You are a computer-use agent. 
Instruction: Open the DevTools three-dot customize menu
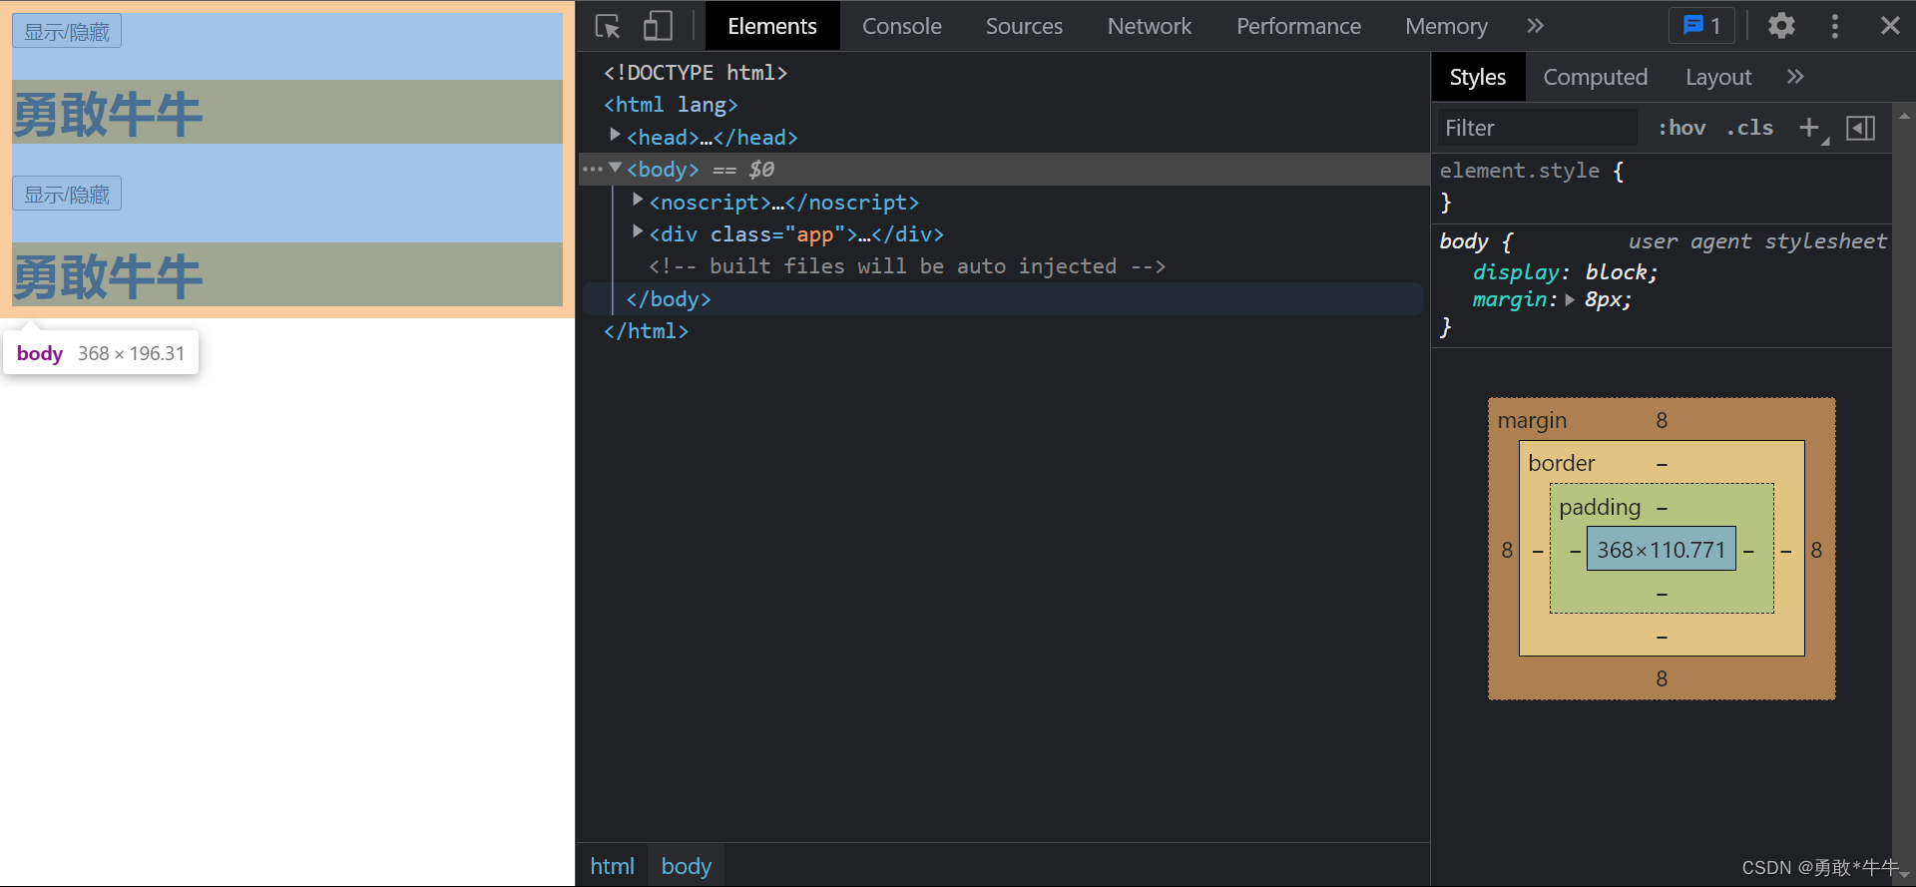point(1834,26)
